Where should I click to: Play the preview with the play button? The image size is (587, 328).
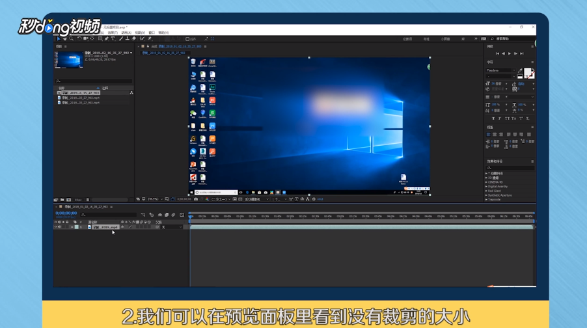click(510, 53)
